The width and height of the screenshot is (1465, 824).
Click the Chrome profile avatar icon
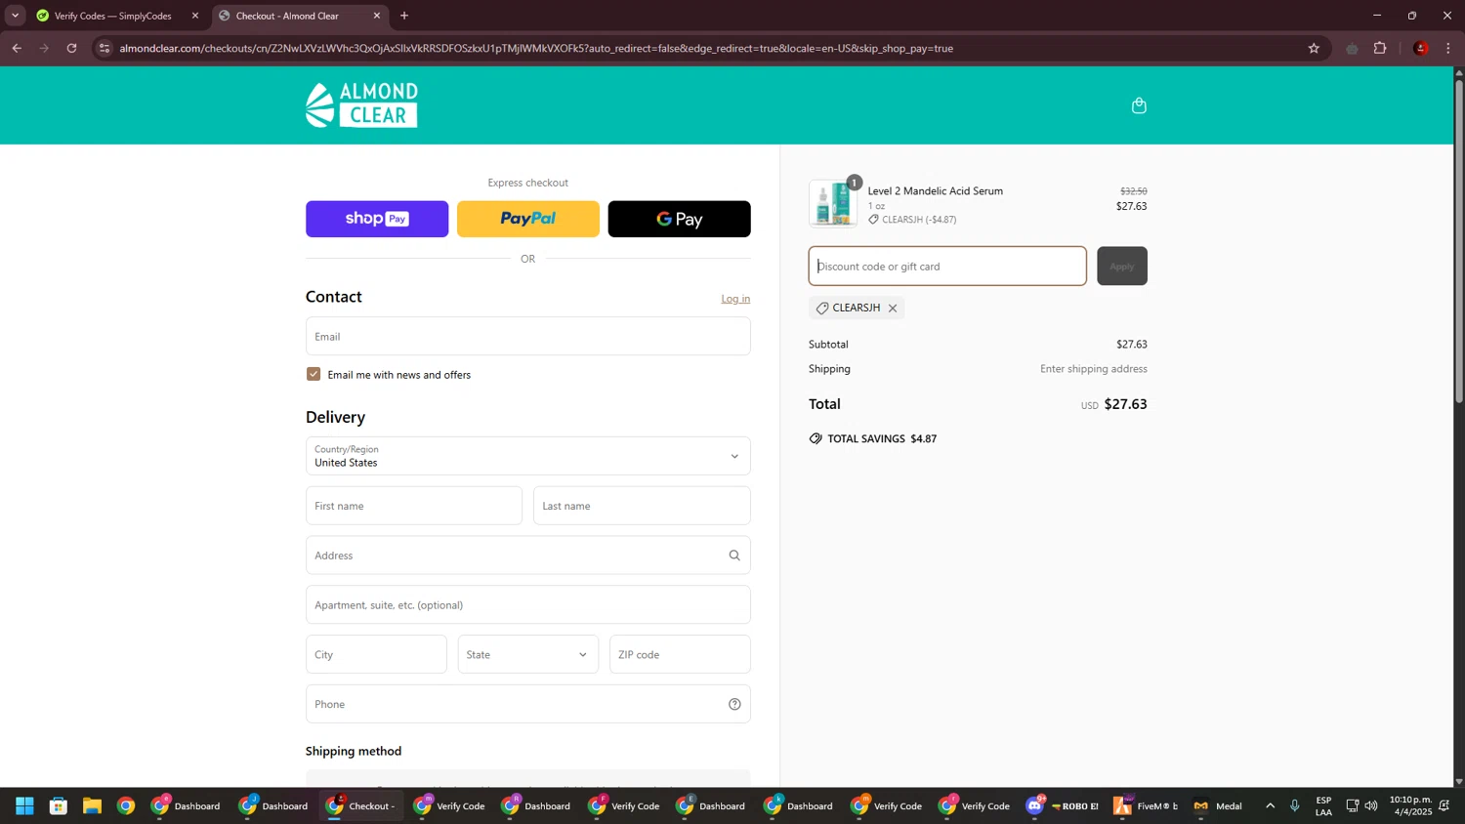[x=1420, y=48]
